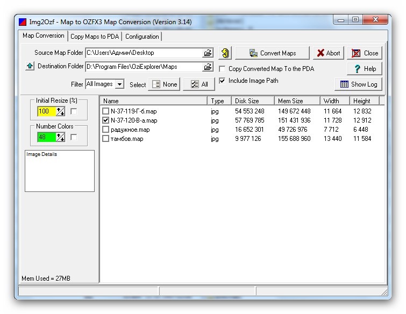This screenshot has height=314, width=406.
Task: Select the row N-37-119-Г-6.map
Action: click(x=242, y=111)
